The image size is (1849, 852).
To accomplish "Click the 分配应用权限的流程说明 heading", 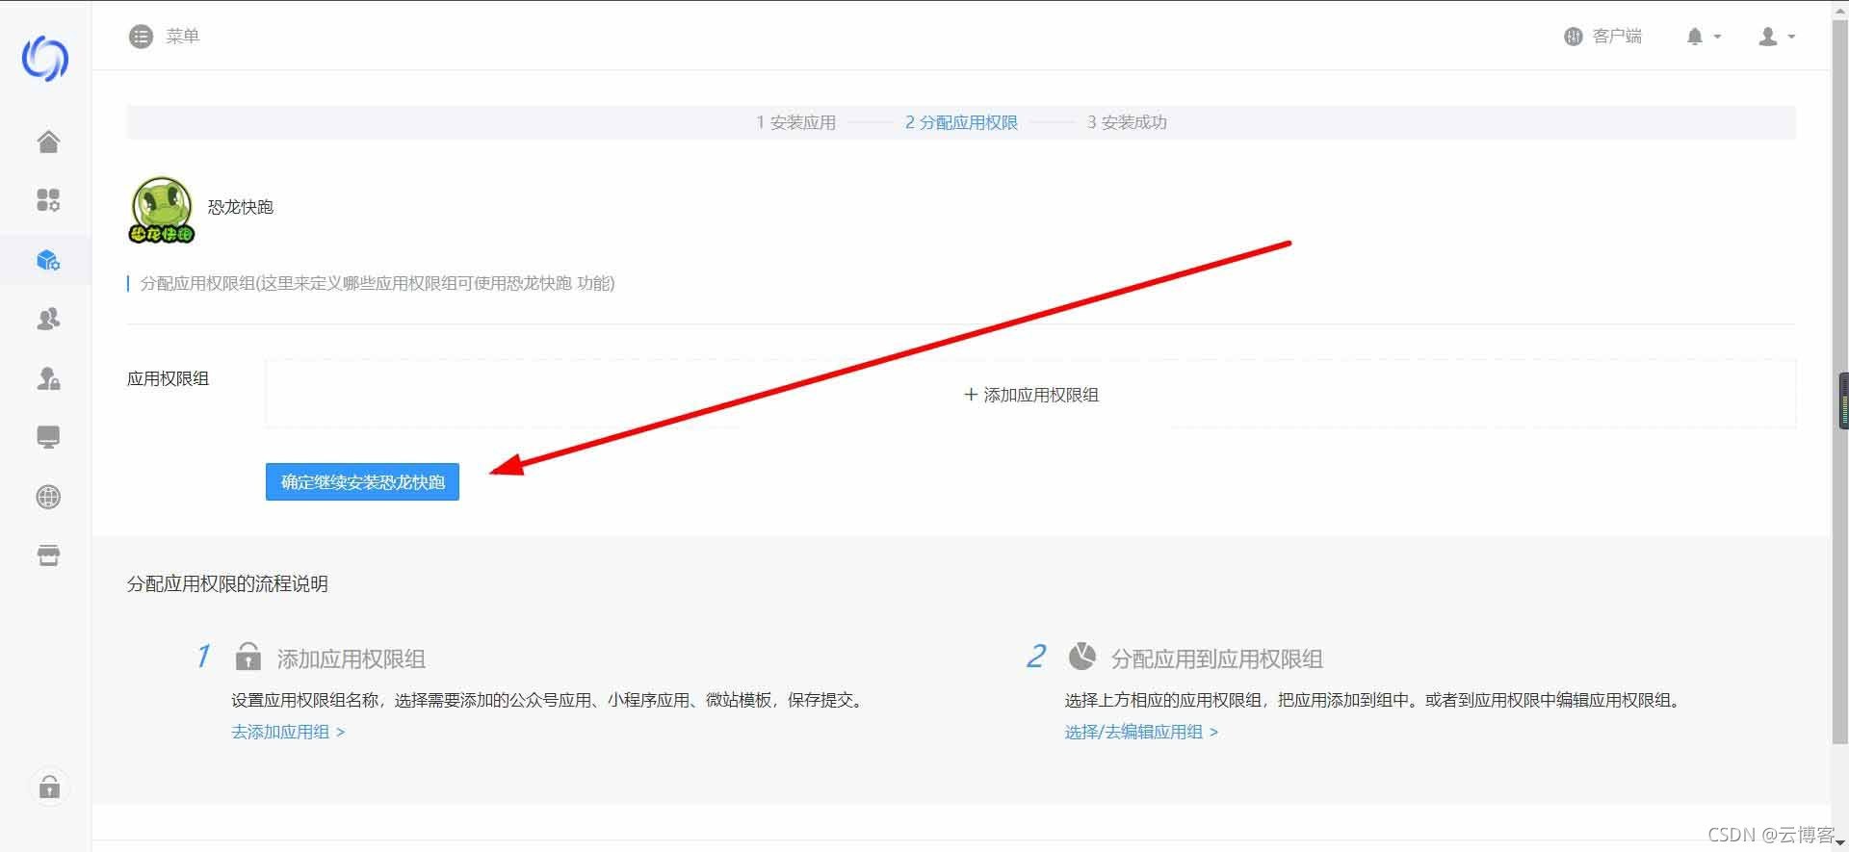I will [x=227, y=583].
